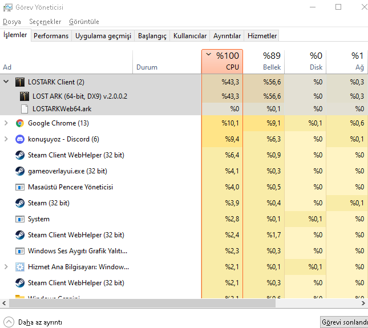The image size is (368, 328).
Task: Click the %2,8 CPU value for System
Action: coord(232,219)
